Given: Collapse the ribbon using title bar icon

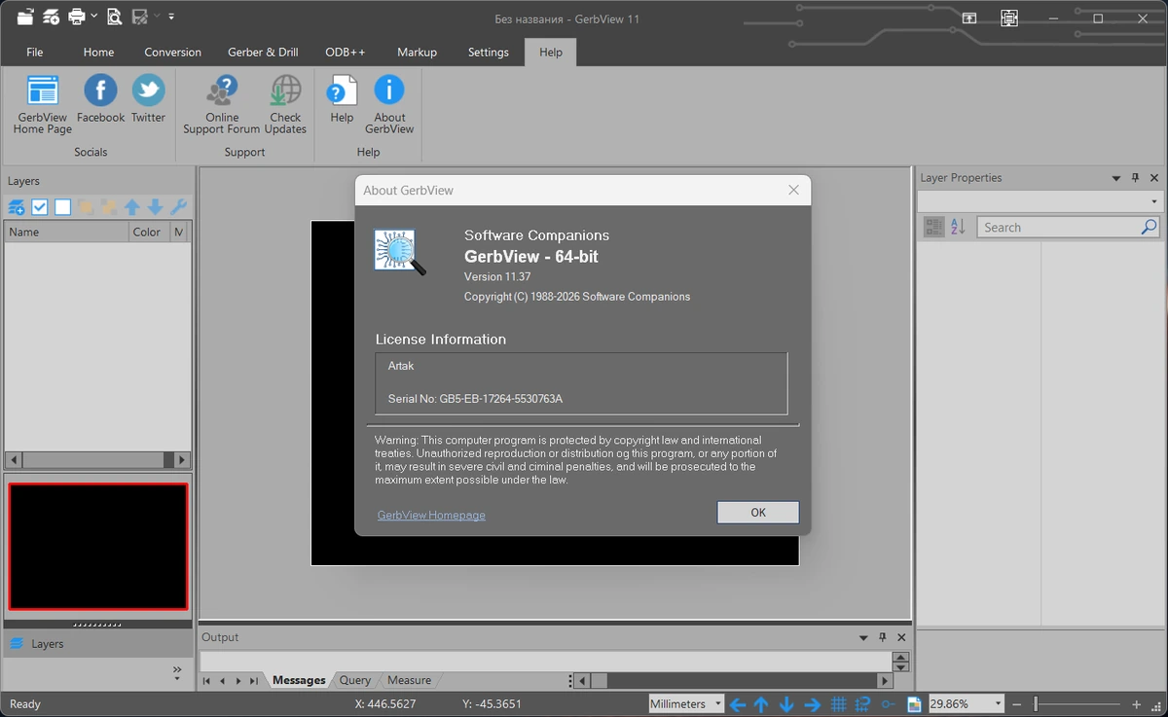Looking at the screenshot, I should (969, 18).
